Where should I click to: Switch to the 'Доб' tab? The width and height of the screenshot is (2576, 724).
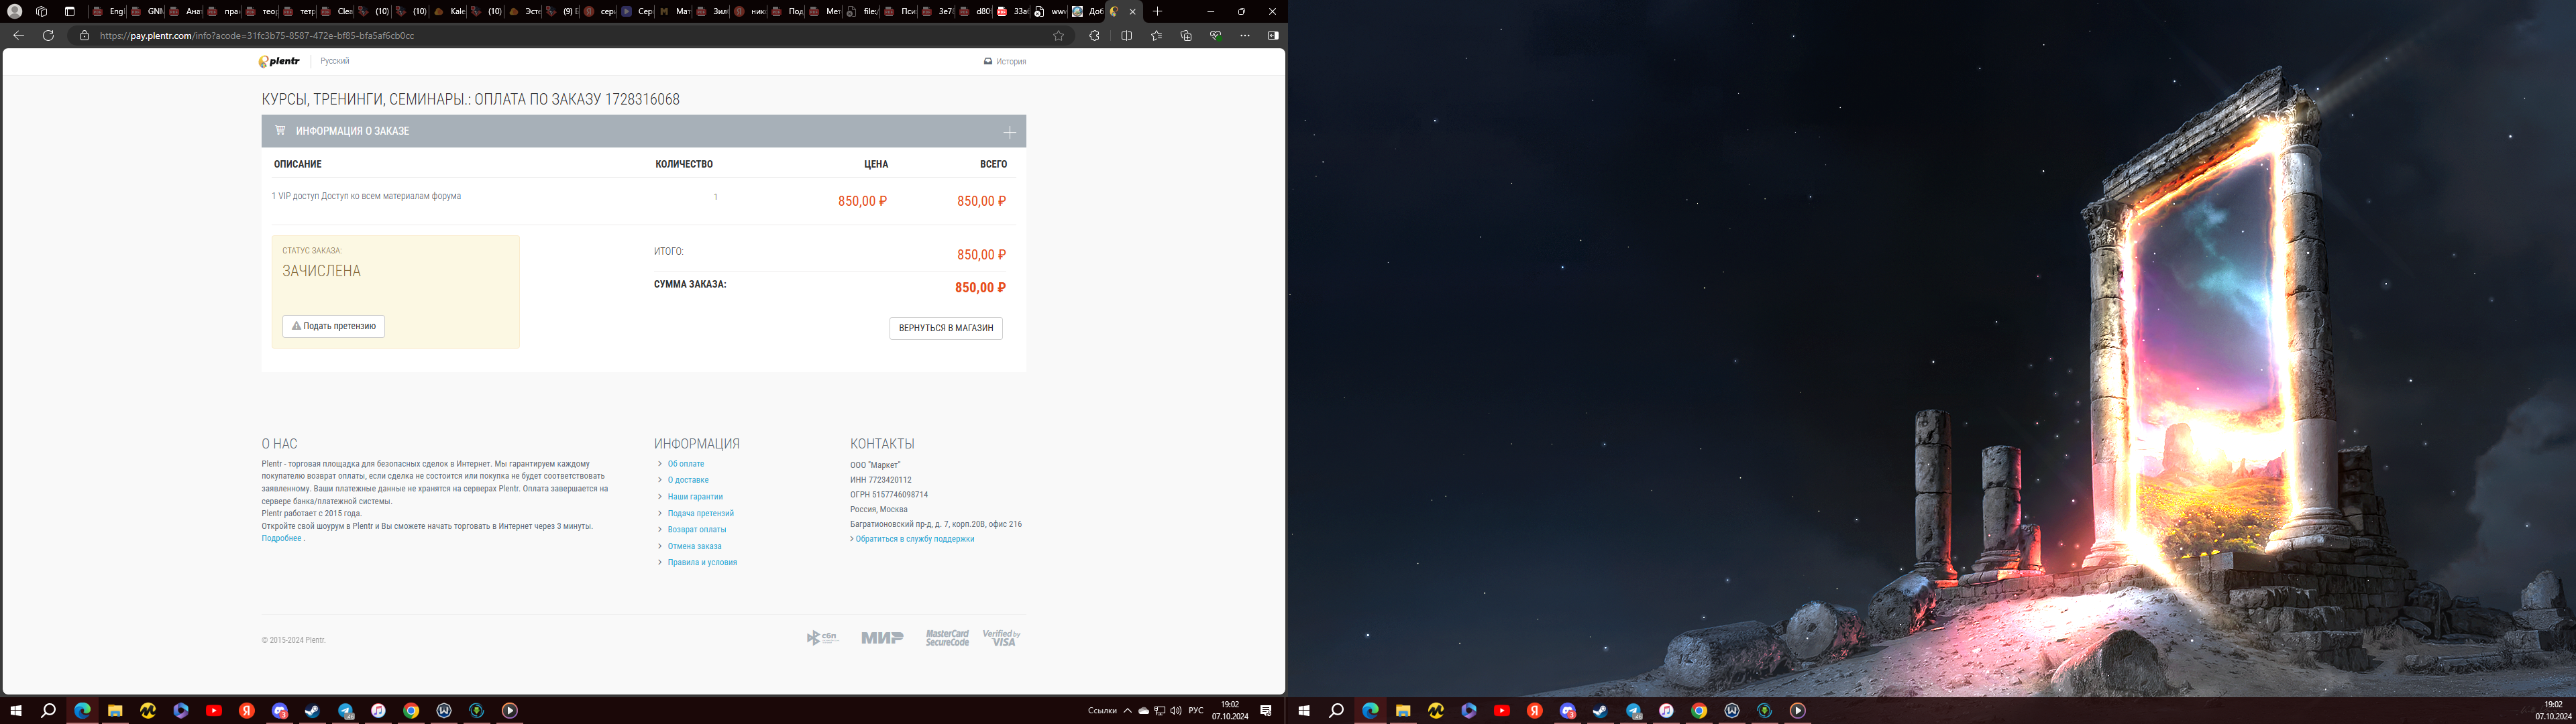pos(1087,12)
